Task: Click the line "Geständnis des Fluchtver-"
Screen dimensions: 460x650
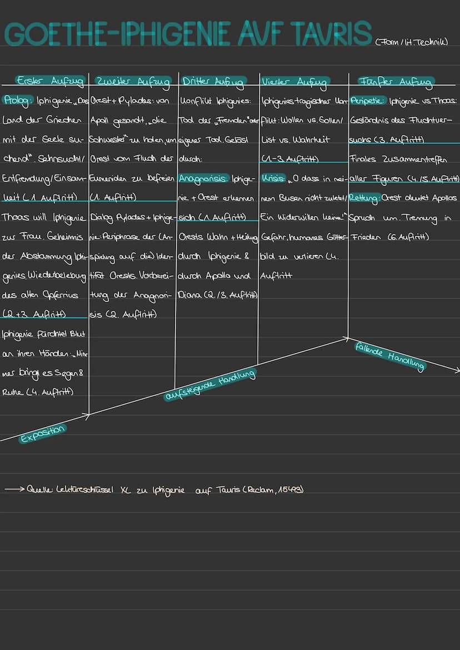Action: 401,120
